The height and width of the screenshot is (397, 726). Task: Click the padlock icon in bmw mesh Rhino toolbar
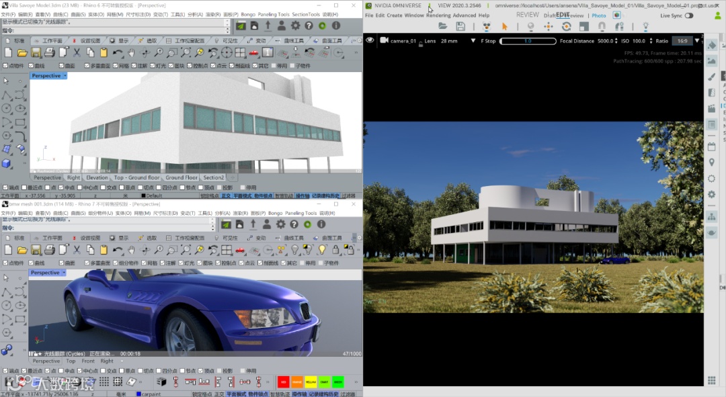[335, 251]
